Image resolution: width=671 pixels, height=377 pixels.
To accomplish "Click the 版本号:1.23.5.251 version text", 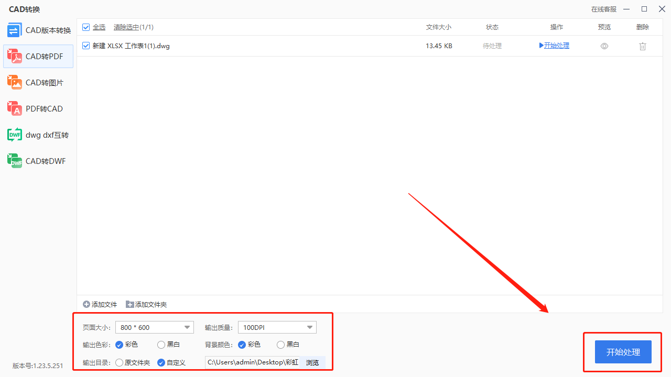I will [x=38, y=366].
